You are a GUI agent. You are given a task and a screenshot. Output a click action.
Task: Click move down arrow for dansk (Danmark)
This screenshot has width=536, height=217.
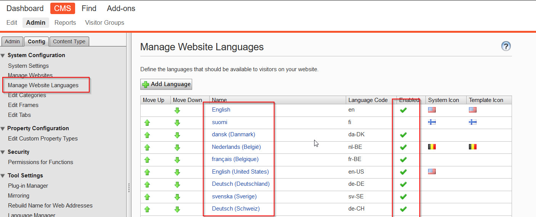tap(177, 135)
